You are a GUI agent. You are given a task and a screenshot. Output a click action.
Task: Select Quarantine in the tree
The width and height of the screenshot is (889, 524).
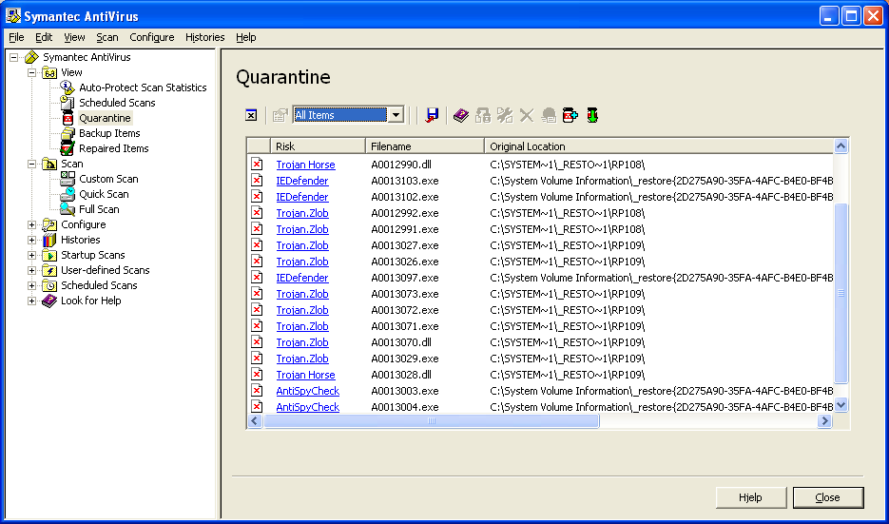(105, 118)
